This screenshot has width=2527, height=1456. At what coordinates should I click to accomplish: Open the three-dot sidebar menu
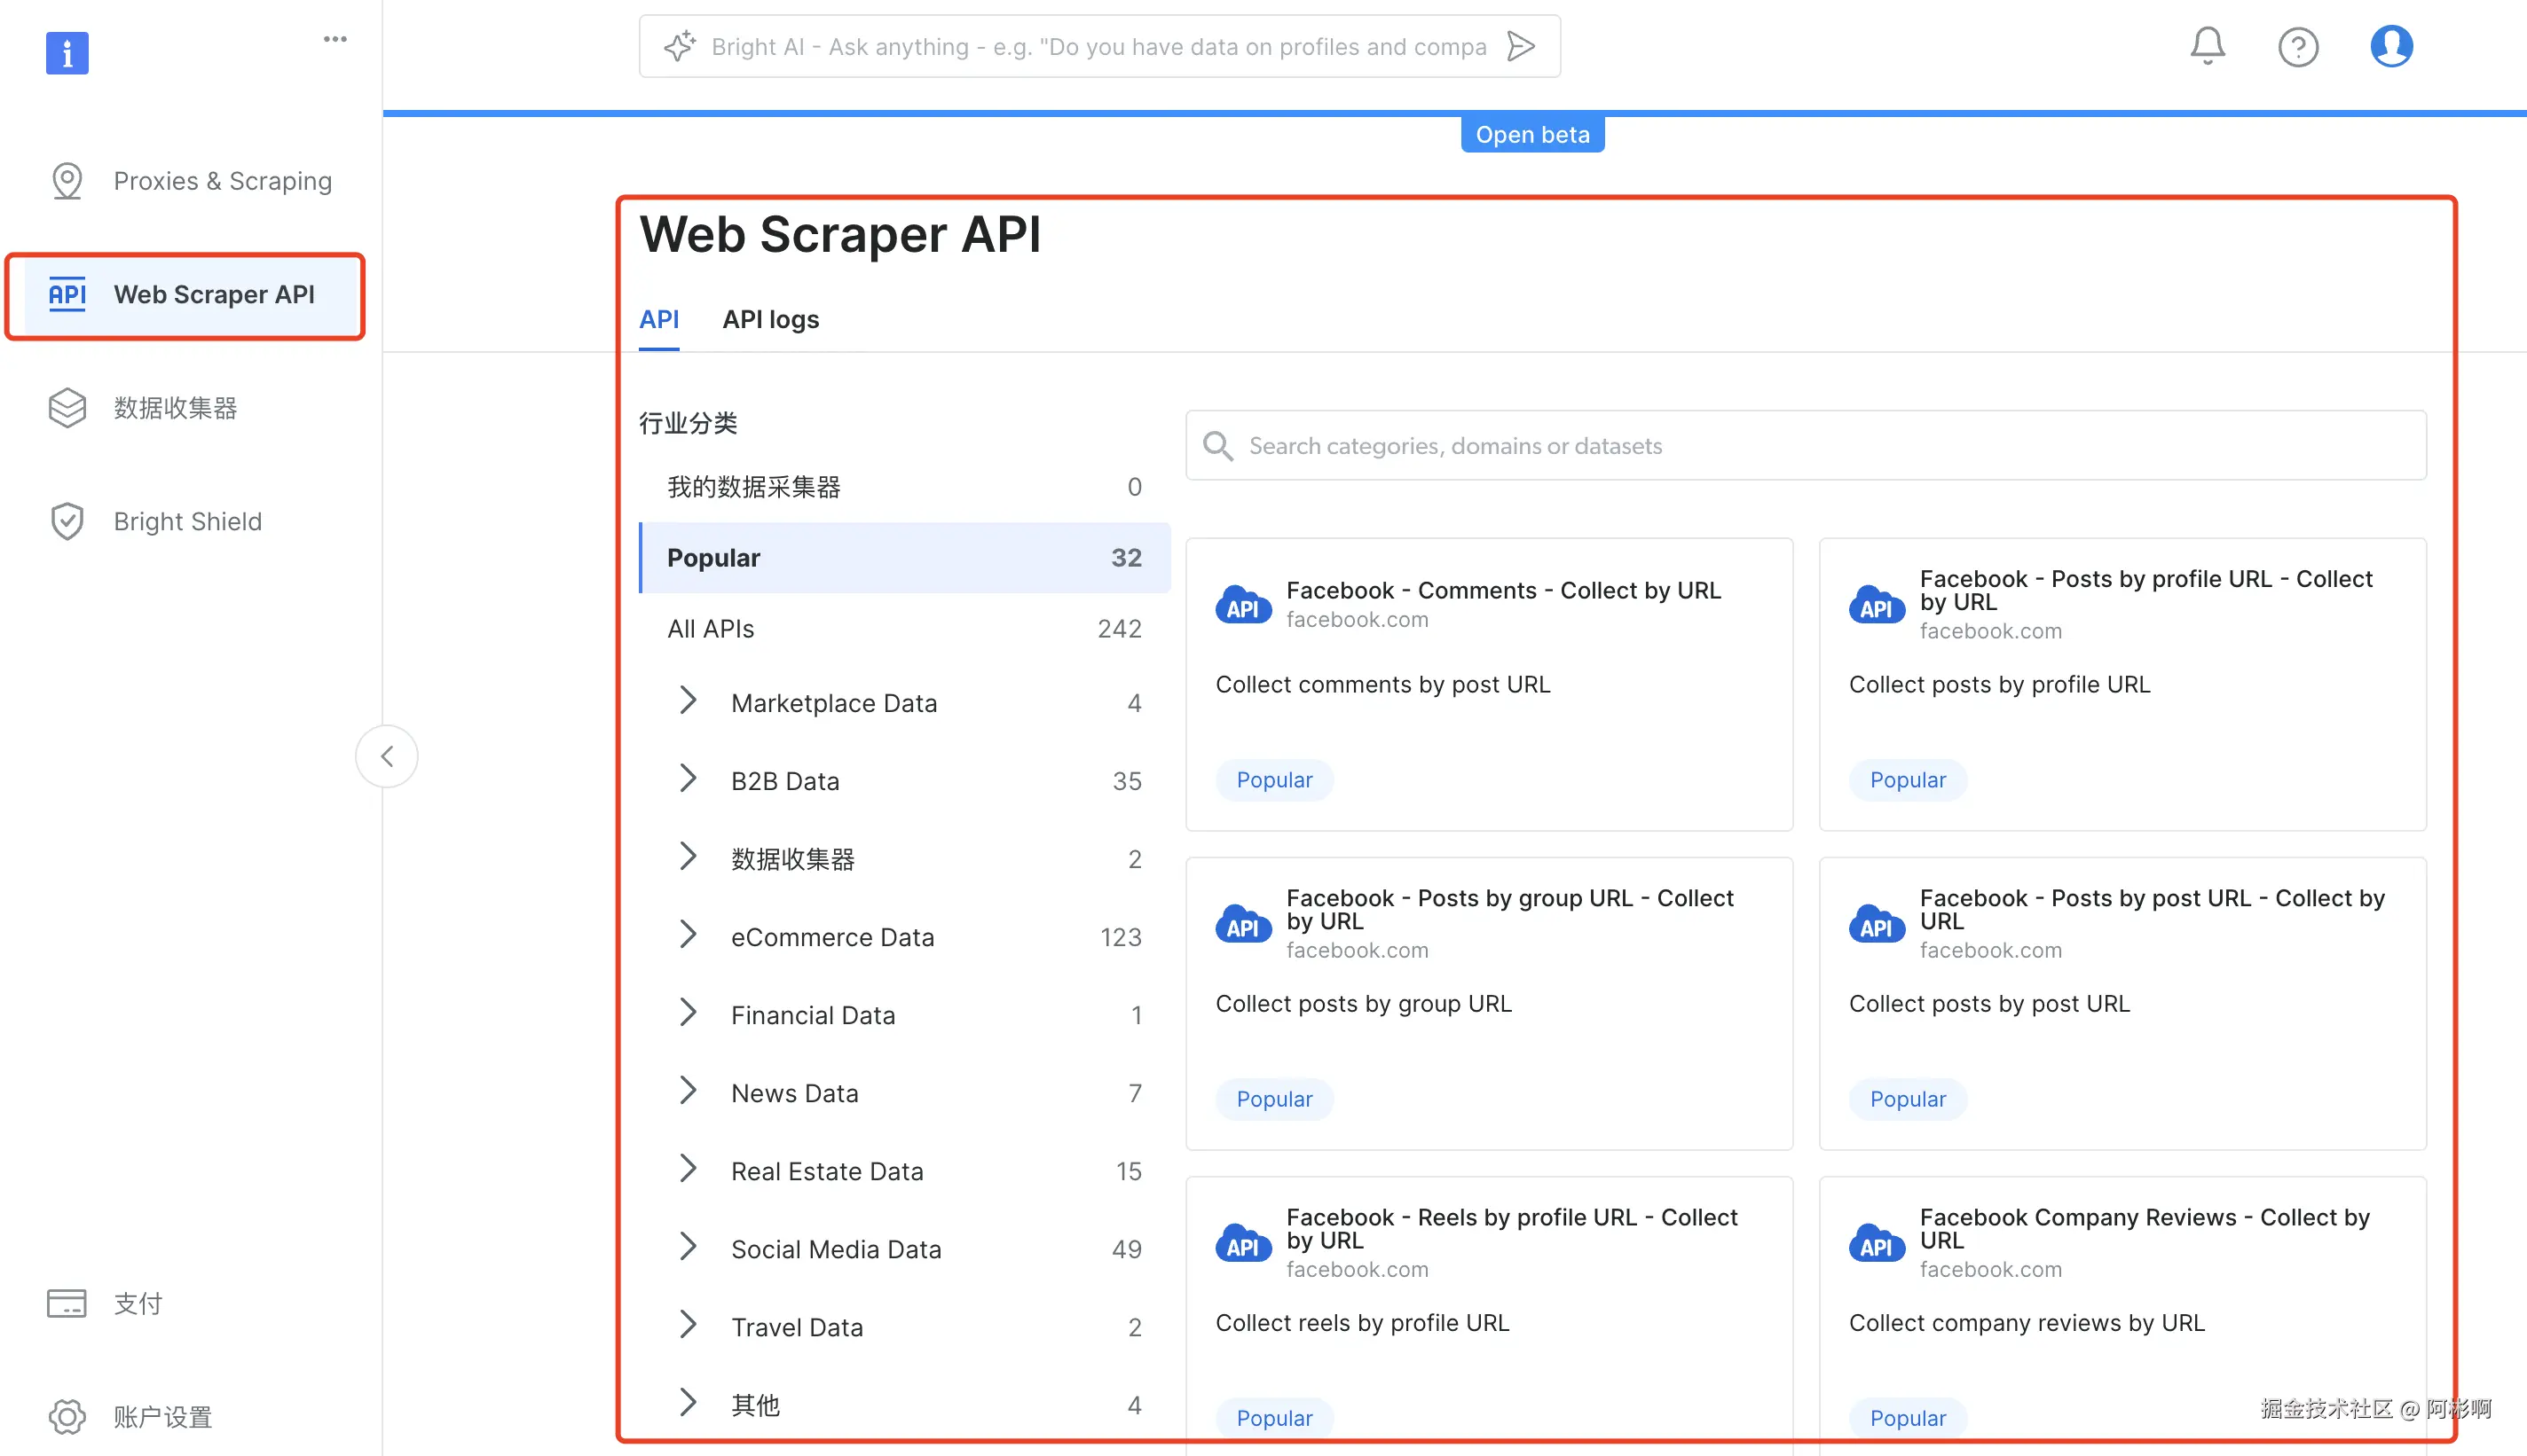click(x=335, y=39)
